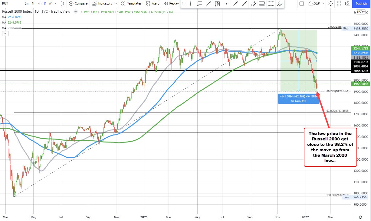The width and height of the screenshot is (371, 221).
Task: Expand the time interval dropdown arrow
Action: coord(55,4)
